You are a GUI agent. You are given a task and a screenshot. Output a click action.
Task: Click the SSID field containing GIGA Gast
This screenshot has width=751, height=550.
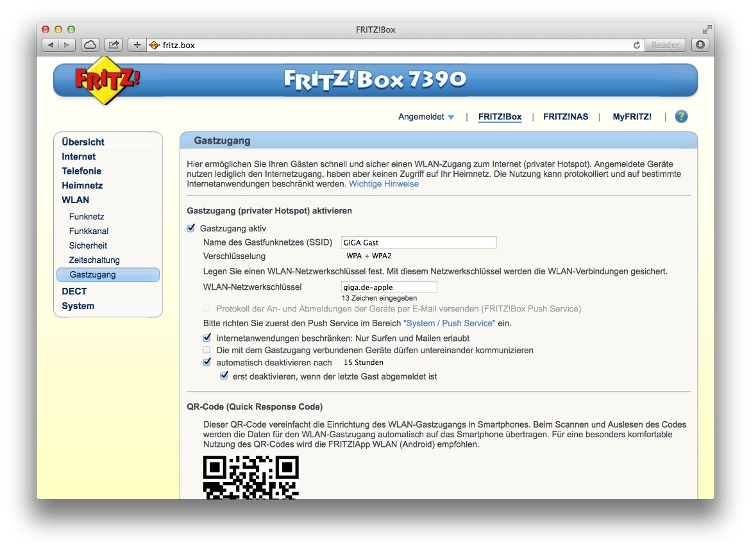pos(419,242)
